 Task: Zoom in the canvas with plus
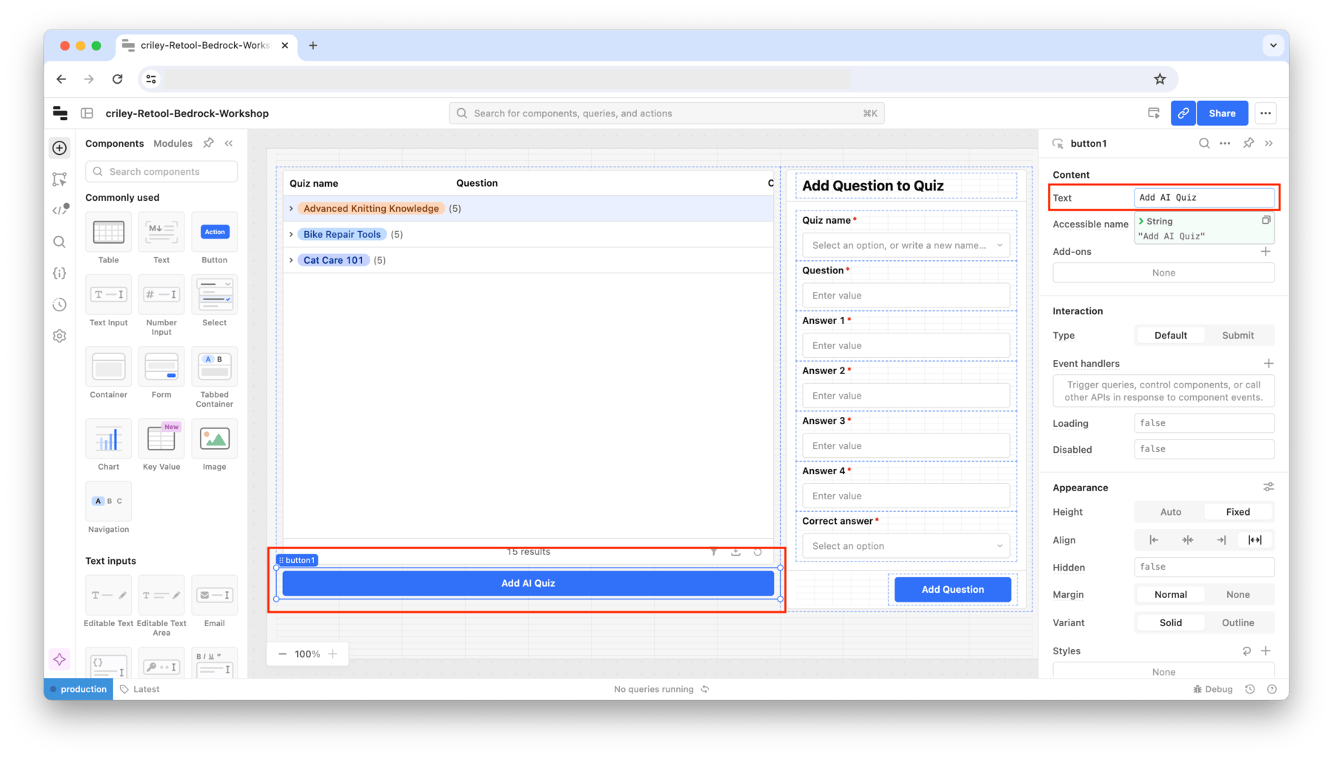pyautogui.click(x=333, y=654)
